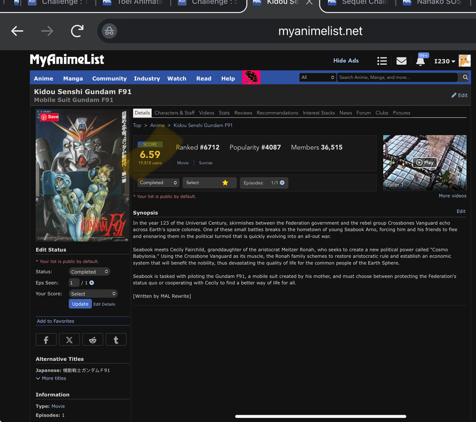Click Anime breadcrumb link
Screen dimensions: 476x422
(x=157, y=125)
